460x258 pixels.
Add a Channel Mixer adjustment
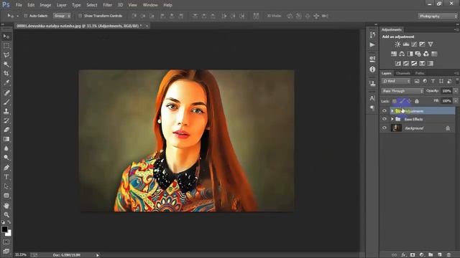[x=426, y=54]
